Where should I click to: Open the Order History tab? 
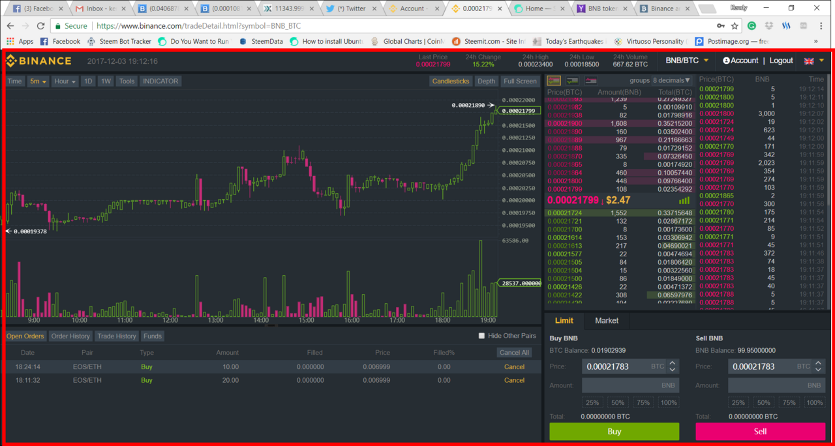coord(70,336)
